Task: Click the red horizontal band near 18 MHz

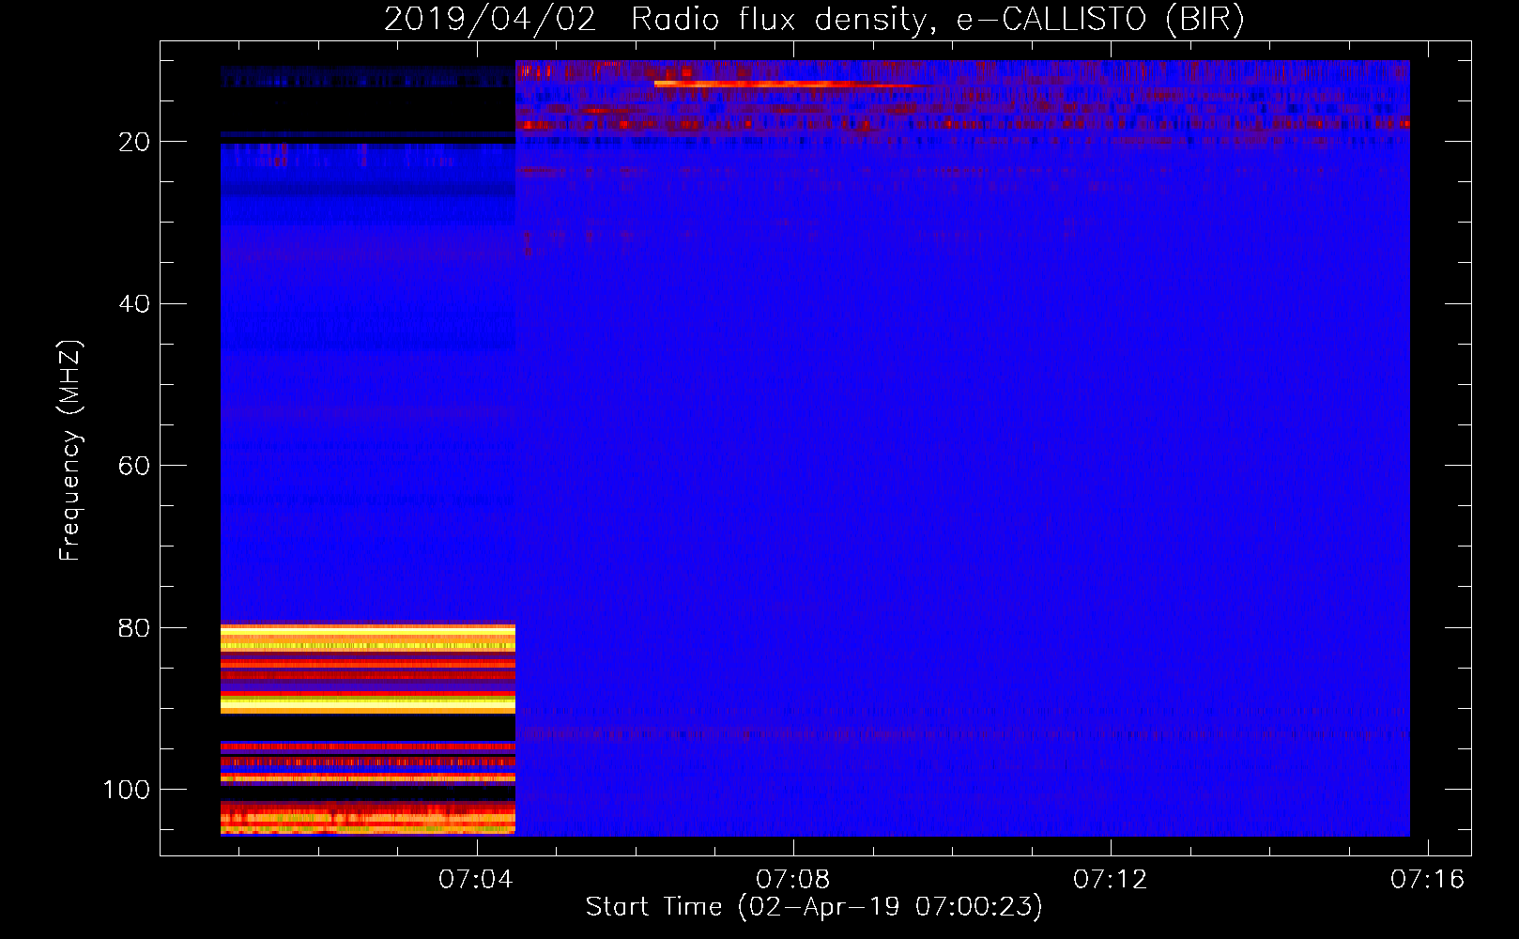Action: [x=962, y=124]
